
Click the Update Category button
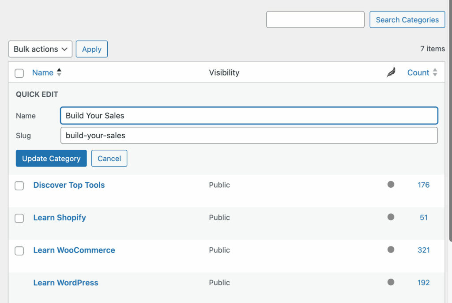51,159
